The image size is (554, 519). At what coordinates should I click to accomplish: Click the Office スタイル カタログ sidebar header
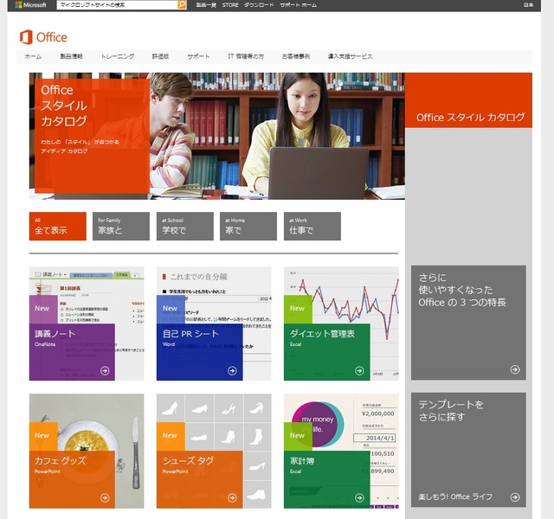click(x=468, y=100)
